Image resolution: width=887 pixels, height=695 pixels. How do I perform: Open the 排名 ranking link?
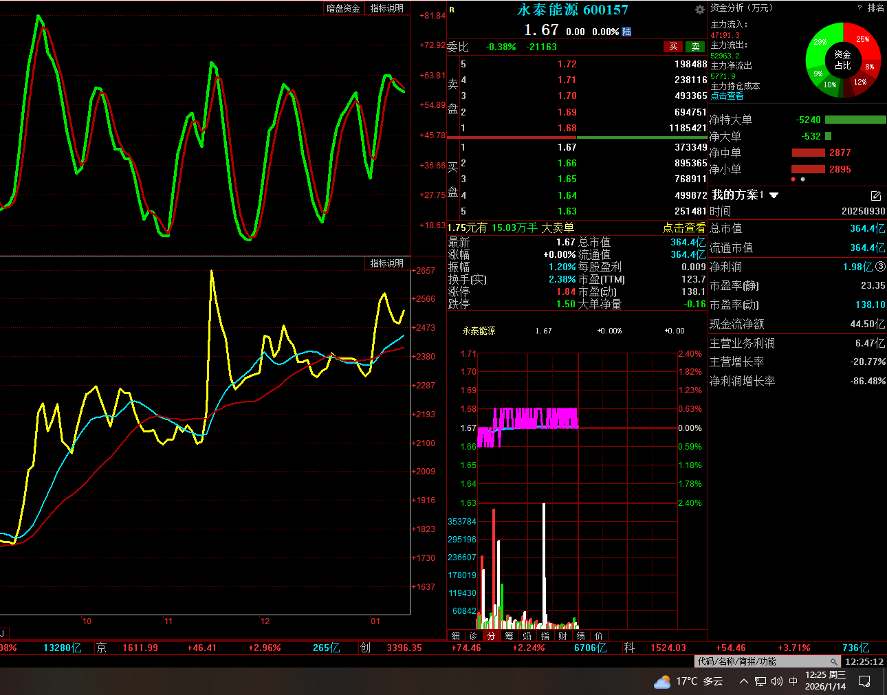click(876, 8)
